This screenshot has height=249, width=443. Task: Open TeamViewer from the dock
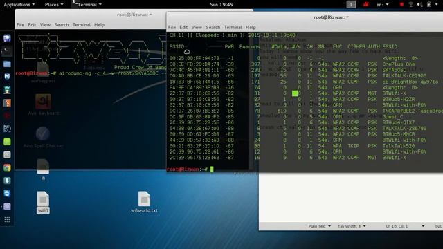(7, 194)
